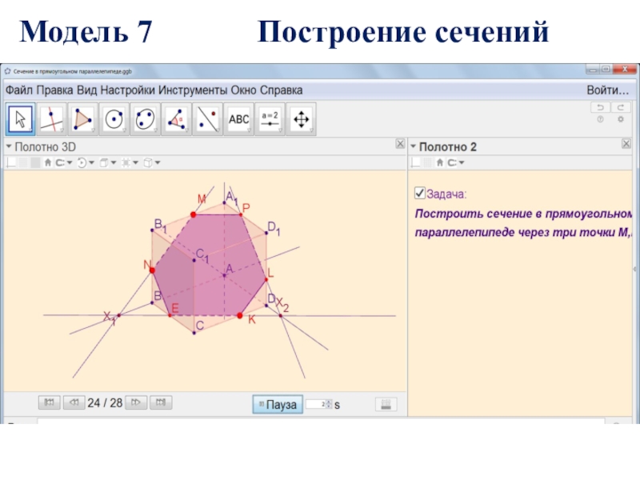Toggle grid in Полотно 2 style bar
The width and height of the screenshot is (640, 480).
427,163
